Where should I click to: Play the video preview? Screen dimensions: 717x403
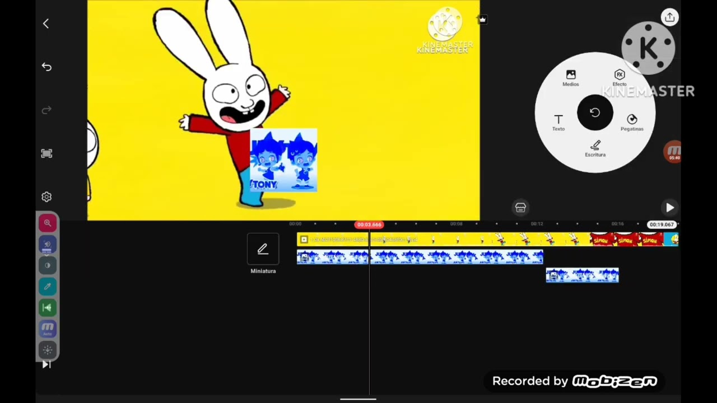point(670,208)
